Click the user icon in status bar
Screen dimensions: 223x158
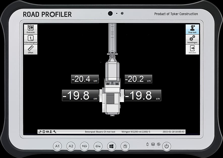pos(51,132)
